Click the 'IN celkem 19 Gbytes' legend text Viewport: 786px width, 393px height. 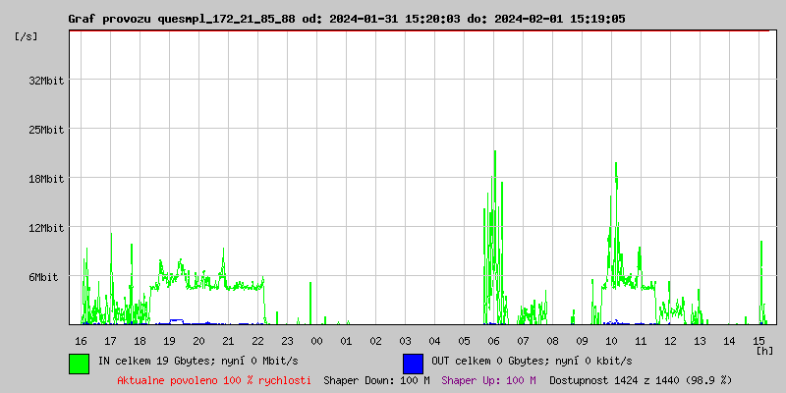(197, 362)
